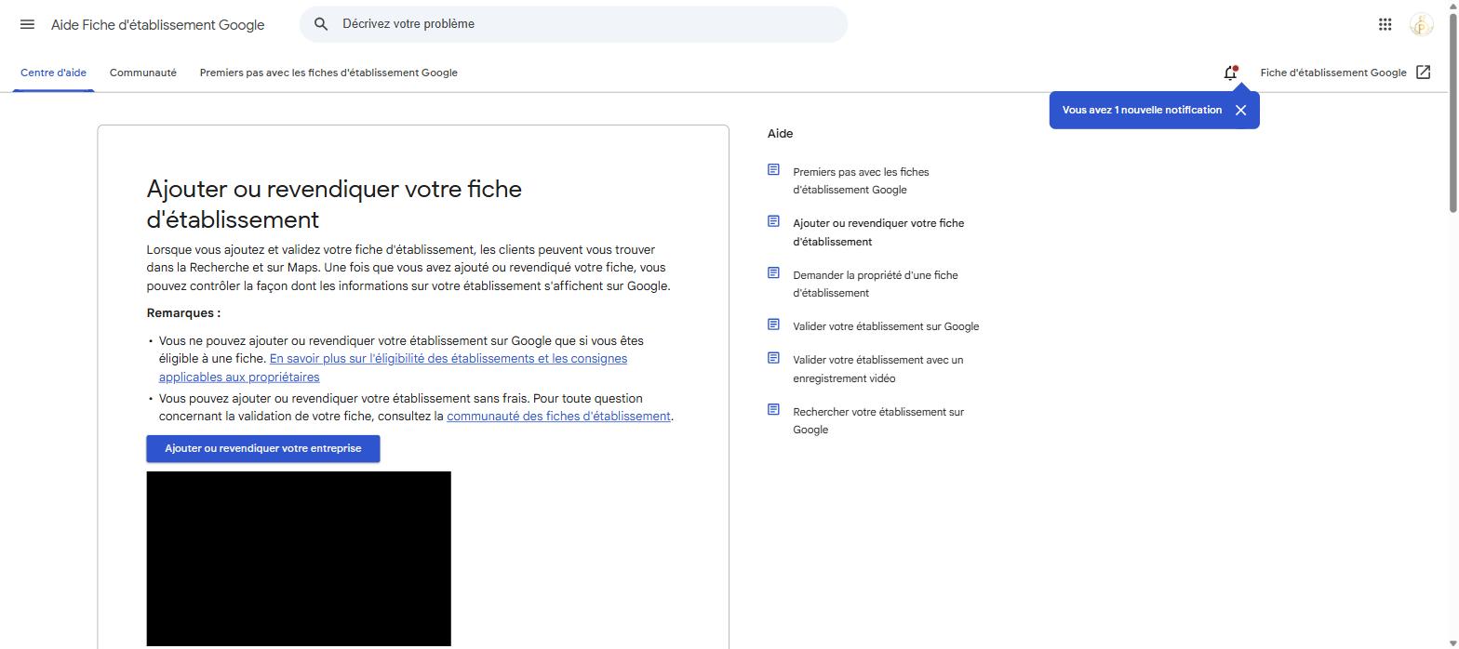Click the Vous avez 1 nouvelle notification message
The image size is (1459, 649).
(x=1142, y=110)
